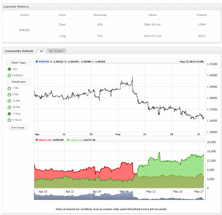Screen dimensions: 222x215
Task: Click the 4,959.88 Short Lots value
Action: click(58, 140)
